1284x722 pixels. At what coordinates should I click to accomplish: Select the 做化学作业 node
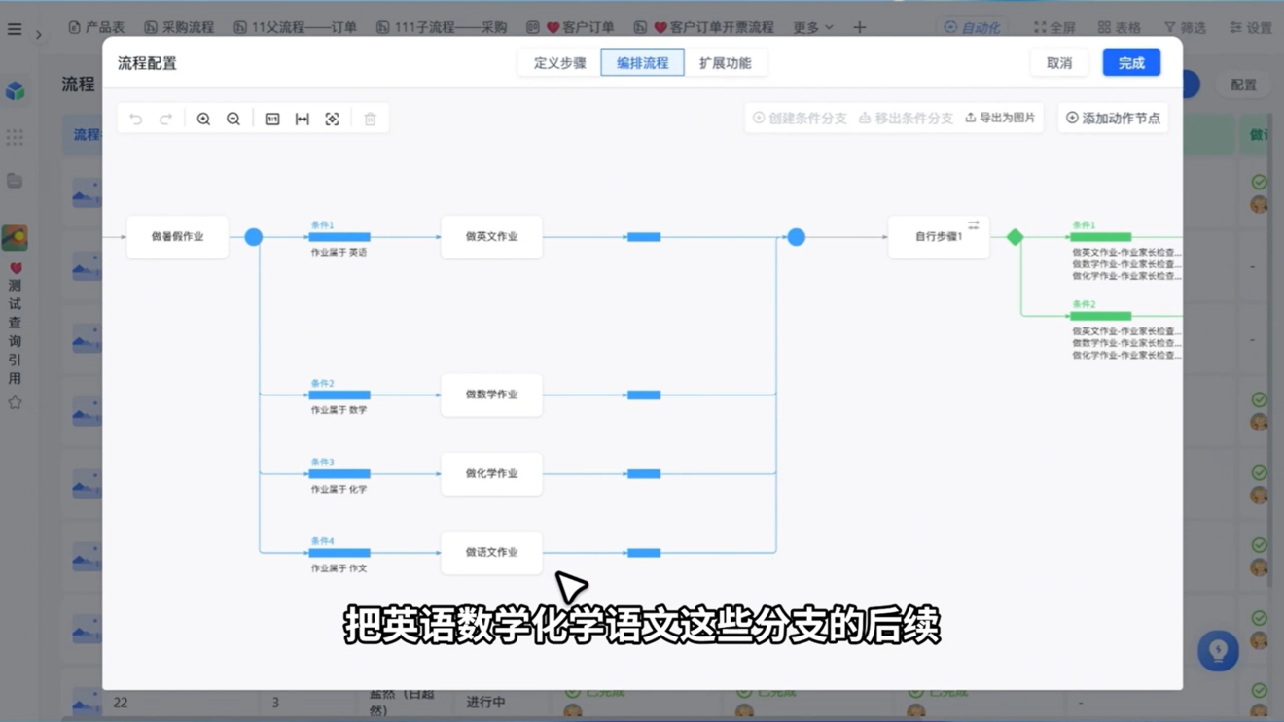(x=491, y=473)
